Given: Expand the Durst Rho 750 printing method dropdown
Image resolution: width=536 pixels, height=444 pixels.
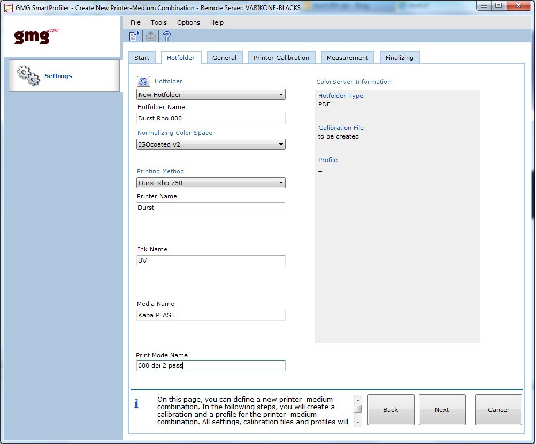Looking at the screenshot, I should point(211,183).
